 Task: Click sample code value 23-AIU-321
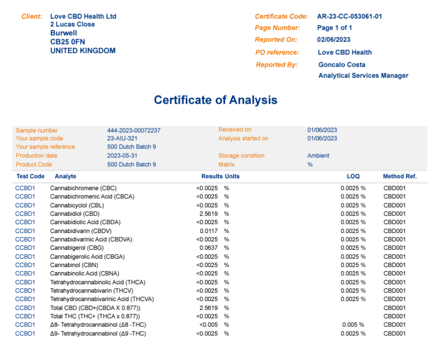122,139
